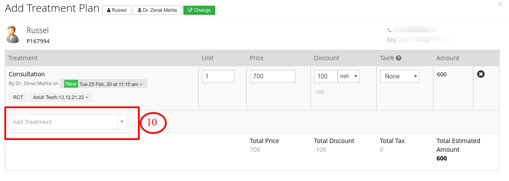Click the green New badge
This screenshot has width=509, height=181.
coord(71,84)
